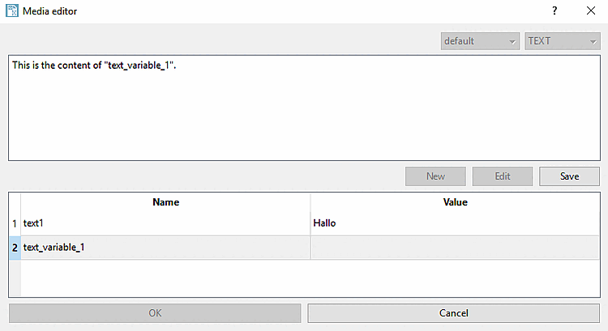Select the text1 name cell
This screenshot has height=331, width=608.
(x=165, y=223)
